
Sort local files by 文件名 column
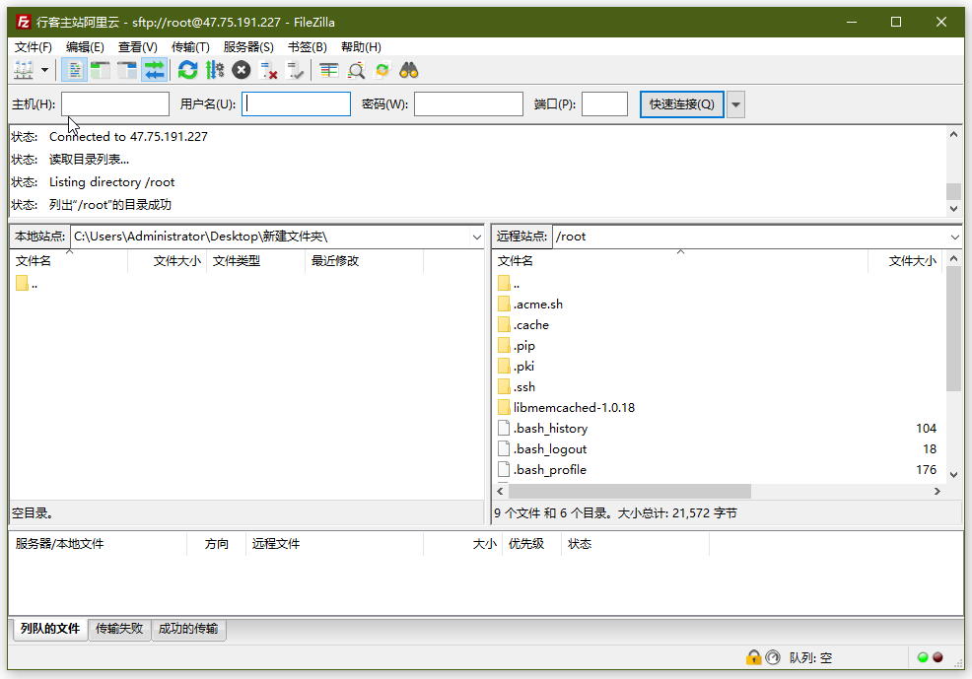tap(69, 261)
